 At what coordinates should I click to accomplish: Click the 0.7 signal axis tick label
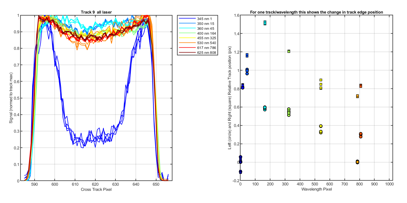(x=16, y=65)
